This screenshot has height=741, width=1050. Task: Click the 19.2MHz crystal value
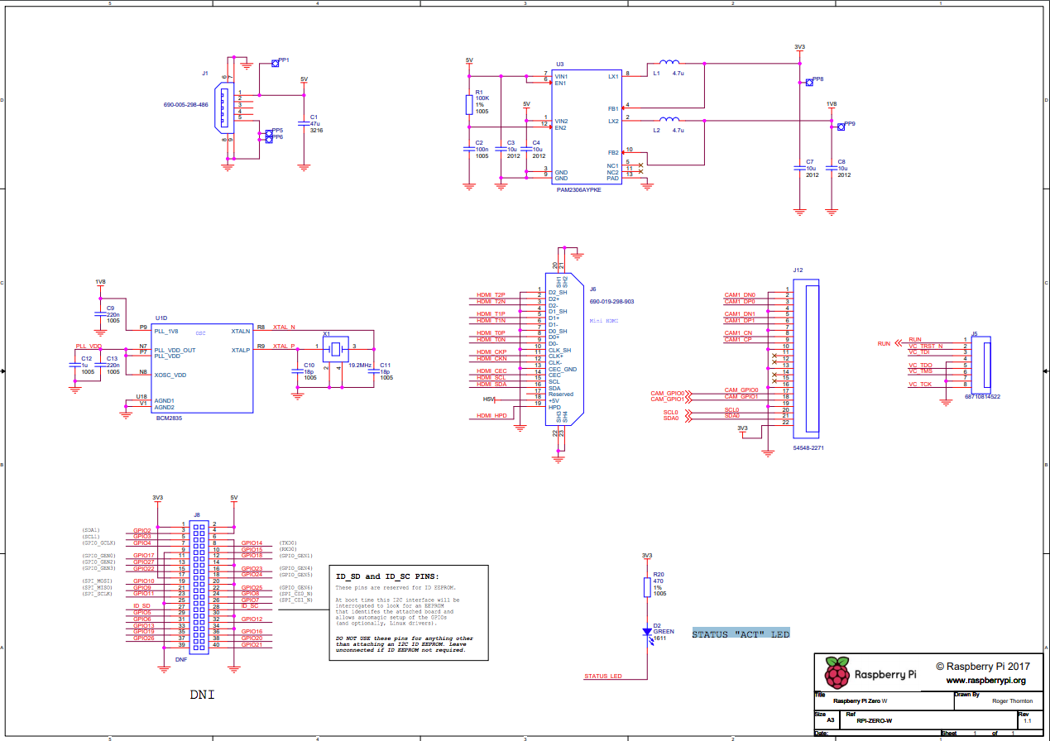pyautogui.click(x=360, y=365)
